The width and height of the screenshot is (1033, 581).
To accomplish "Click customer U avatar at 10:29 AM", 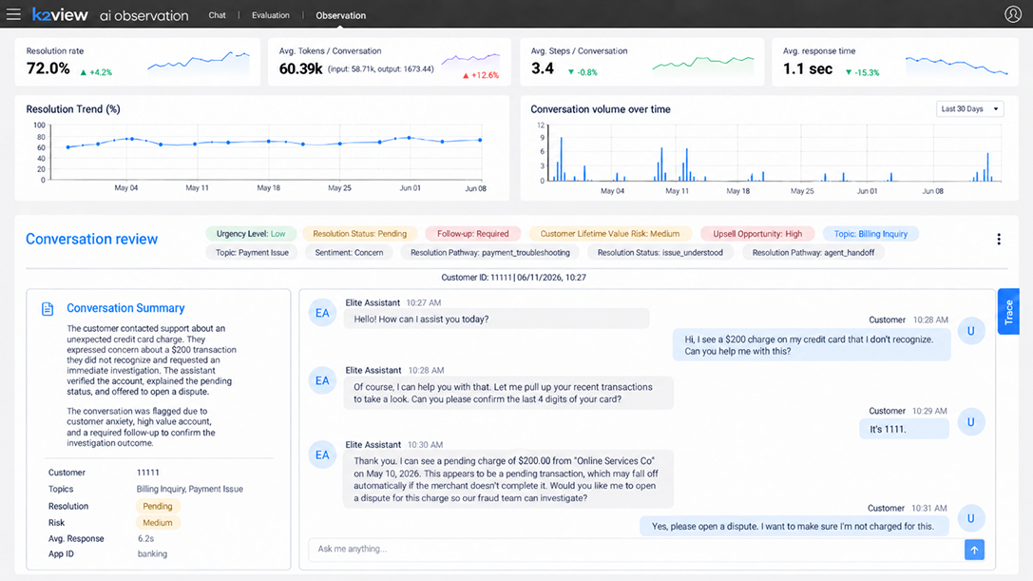I will click(970, 422).
